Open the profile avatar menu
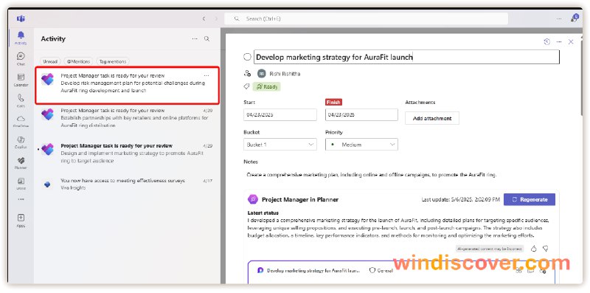This screenshot has height=293, width=590. pos(575,18)
